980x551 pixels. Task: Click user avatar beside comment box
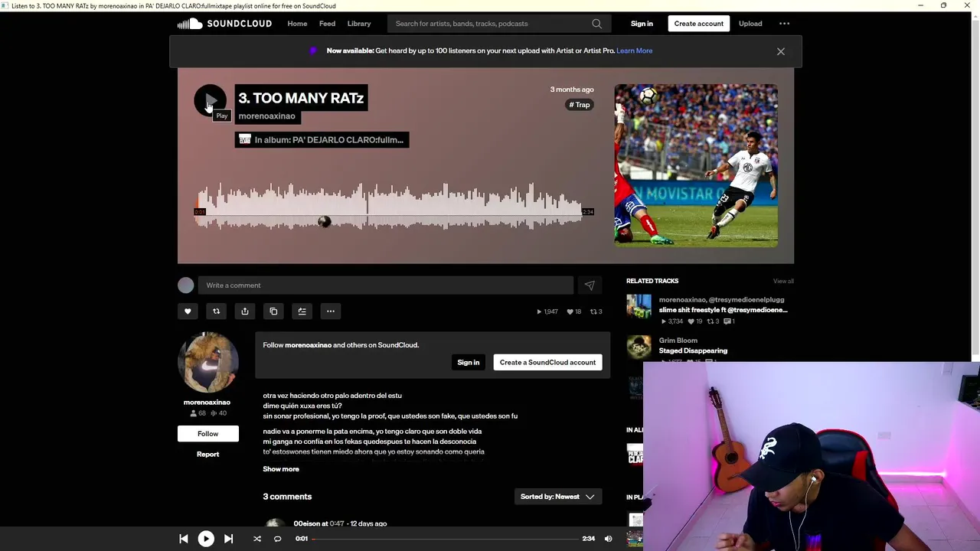pyautogui.click(x=186, y=285)
